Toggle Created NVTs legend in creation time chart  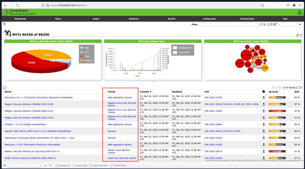click(x=183, y=48)
